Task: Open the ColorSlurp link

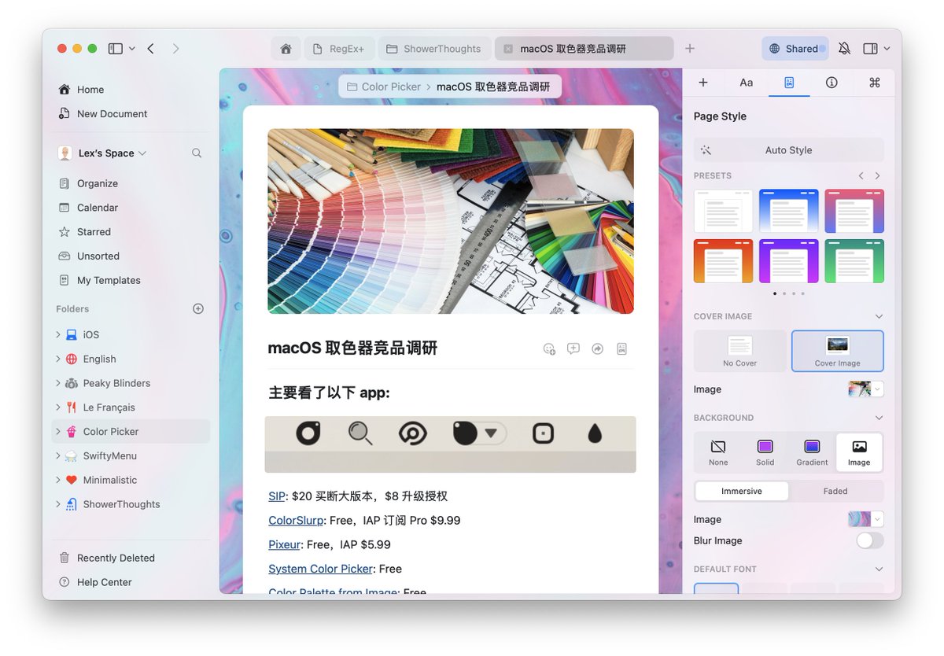Action: pos(296,521)
